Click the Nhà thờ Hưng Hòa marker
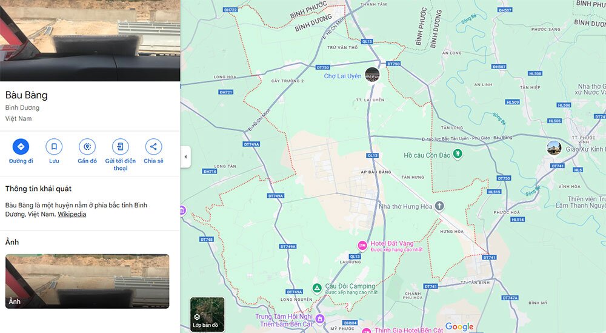Image resolution: width=606 pixels, height=333 pixels. 439,207
